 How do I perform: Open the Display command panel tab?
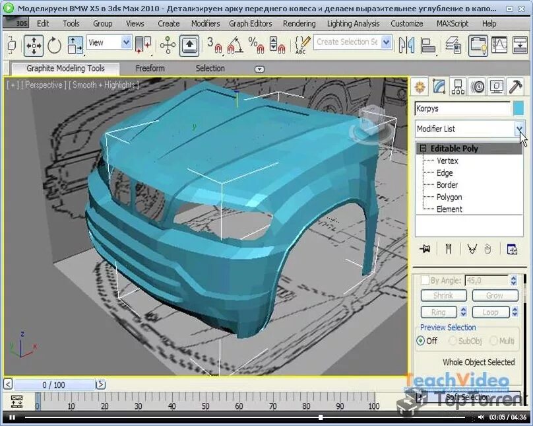click(496, 87)
